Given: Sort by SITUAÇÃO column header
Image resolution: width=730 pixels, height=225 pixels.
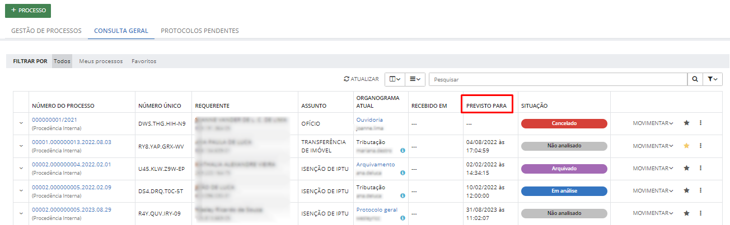Looking at the screenshot, I should 534,106.
